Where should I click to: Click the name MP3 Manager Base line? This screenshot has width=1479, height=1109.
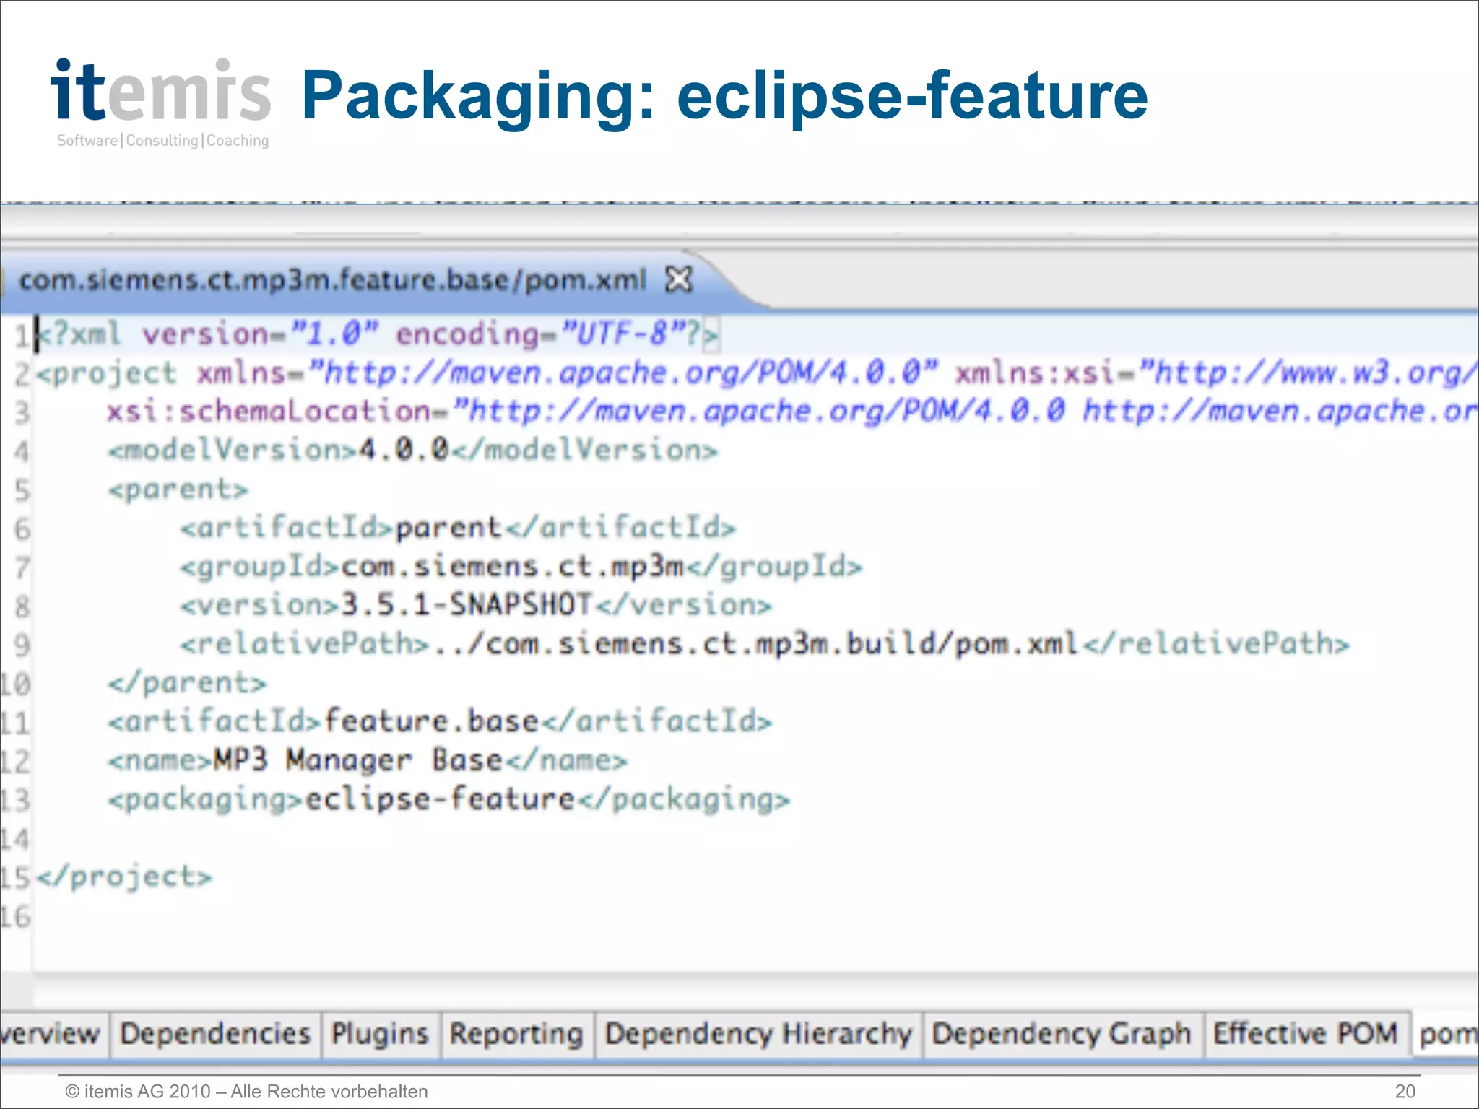[368, 760]
